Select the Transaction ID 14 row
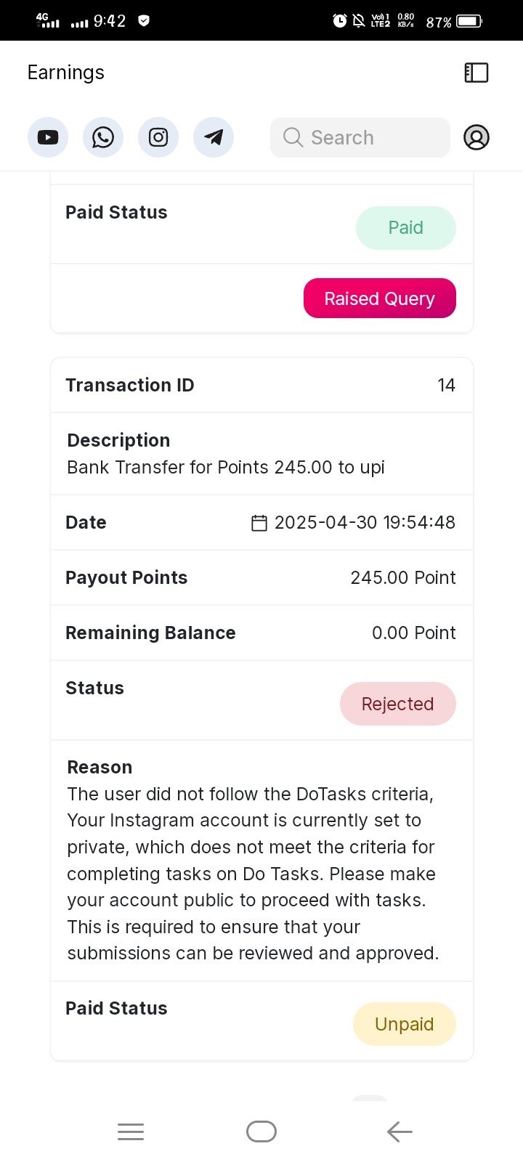Image resolution: width=523 pixels, height=1162 pixels. pos(261,385)
